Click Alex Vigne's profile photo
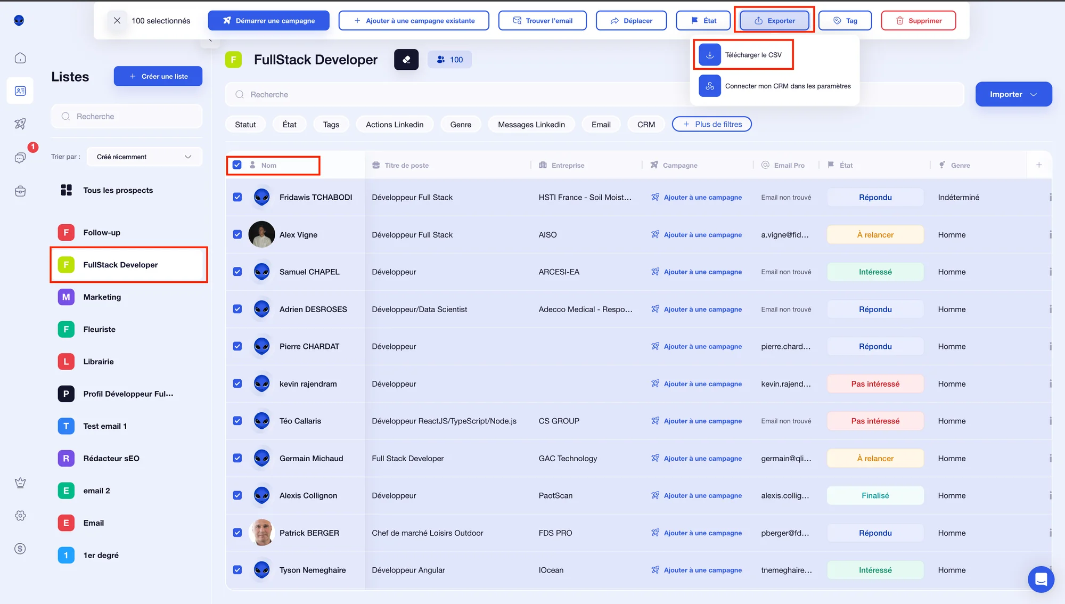Viewport: 1065px width, 604px height. [x=261, y=234]
